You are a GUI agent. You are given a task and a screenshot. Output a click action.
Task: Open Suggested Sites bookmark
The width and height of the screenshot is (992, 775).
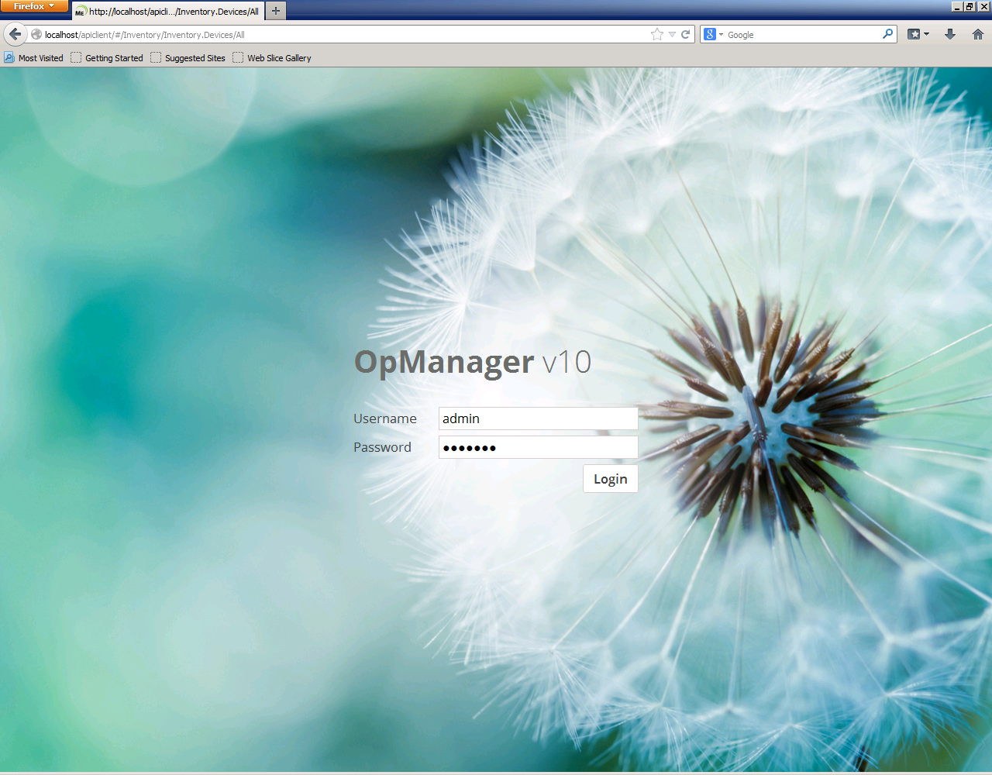(x=188, y=58)
